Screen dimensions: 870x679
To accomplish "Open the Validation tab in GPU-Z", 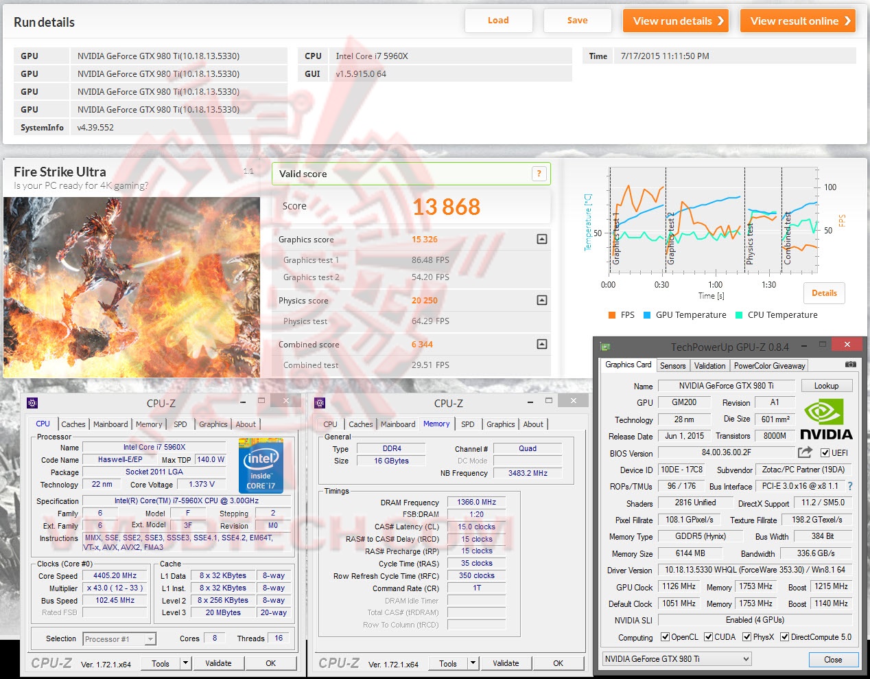I will point(709,366).
